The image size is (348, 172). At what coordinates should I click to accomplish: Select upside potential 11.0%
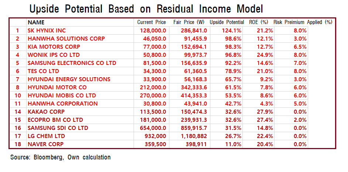pyautogui.click(x=233, y=144)
